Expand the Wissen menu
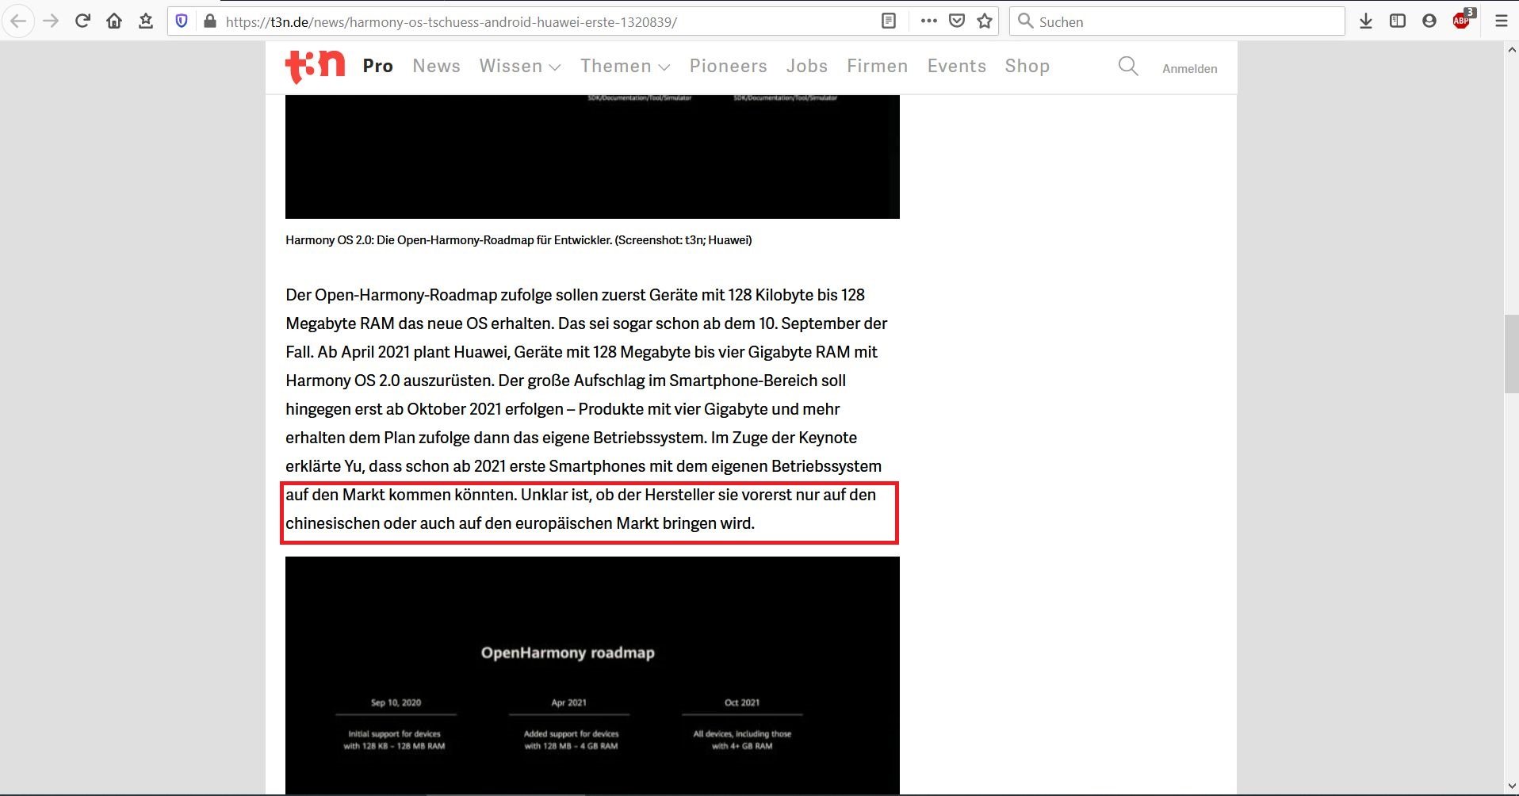The width and height of the screenshot is (1519, 796). tap(519, 67)
